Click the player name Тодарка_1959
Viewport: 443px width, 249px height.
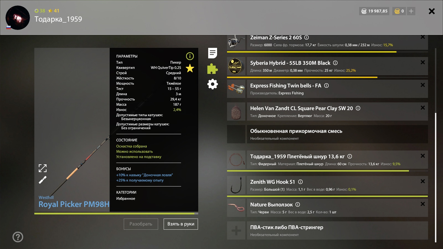58,19
